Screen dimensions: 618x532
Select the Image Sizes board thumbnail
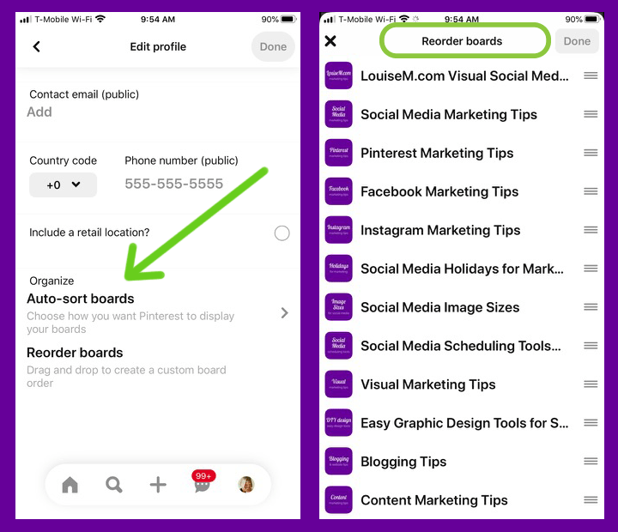click(338, 307)
